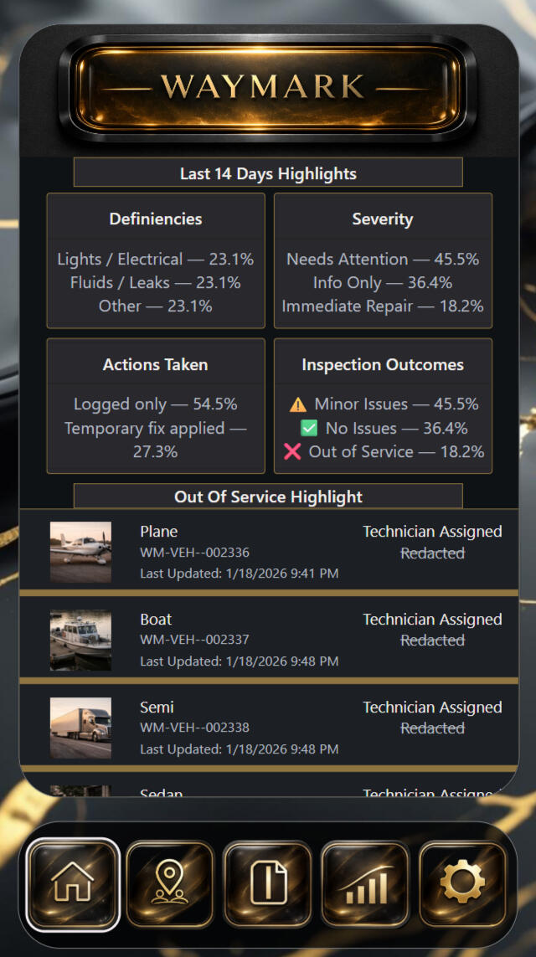
Task: Click Redacted technician link for the Plane
Action: pos(432,553)
